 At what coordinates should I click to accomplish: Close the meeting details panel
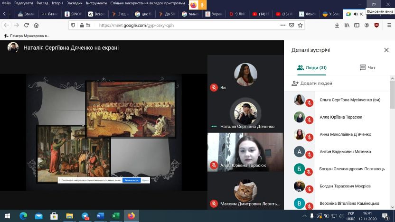386,50
